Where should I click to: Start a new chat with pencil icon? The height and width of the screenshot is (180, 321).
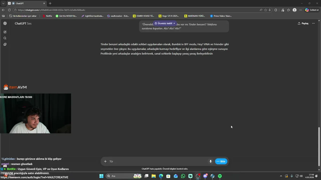coord(5,32)
